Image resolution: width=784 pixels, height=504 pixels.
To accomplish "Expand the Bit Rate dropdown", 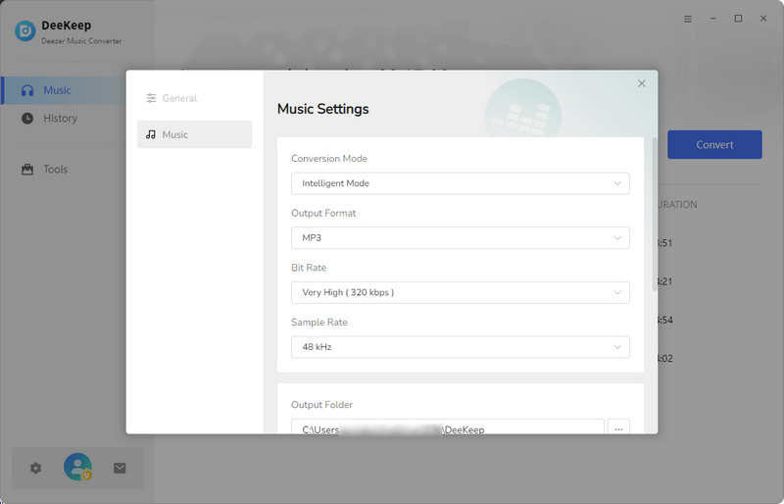I will 460,292.
